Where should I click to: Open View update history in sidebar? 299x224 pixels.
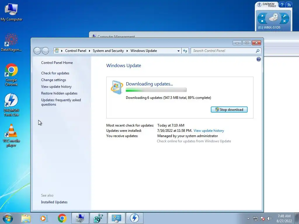click(x=56, y=86)
